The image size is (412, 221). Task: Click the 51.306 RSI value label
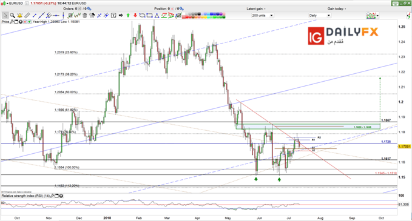point(404,204)
